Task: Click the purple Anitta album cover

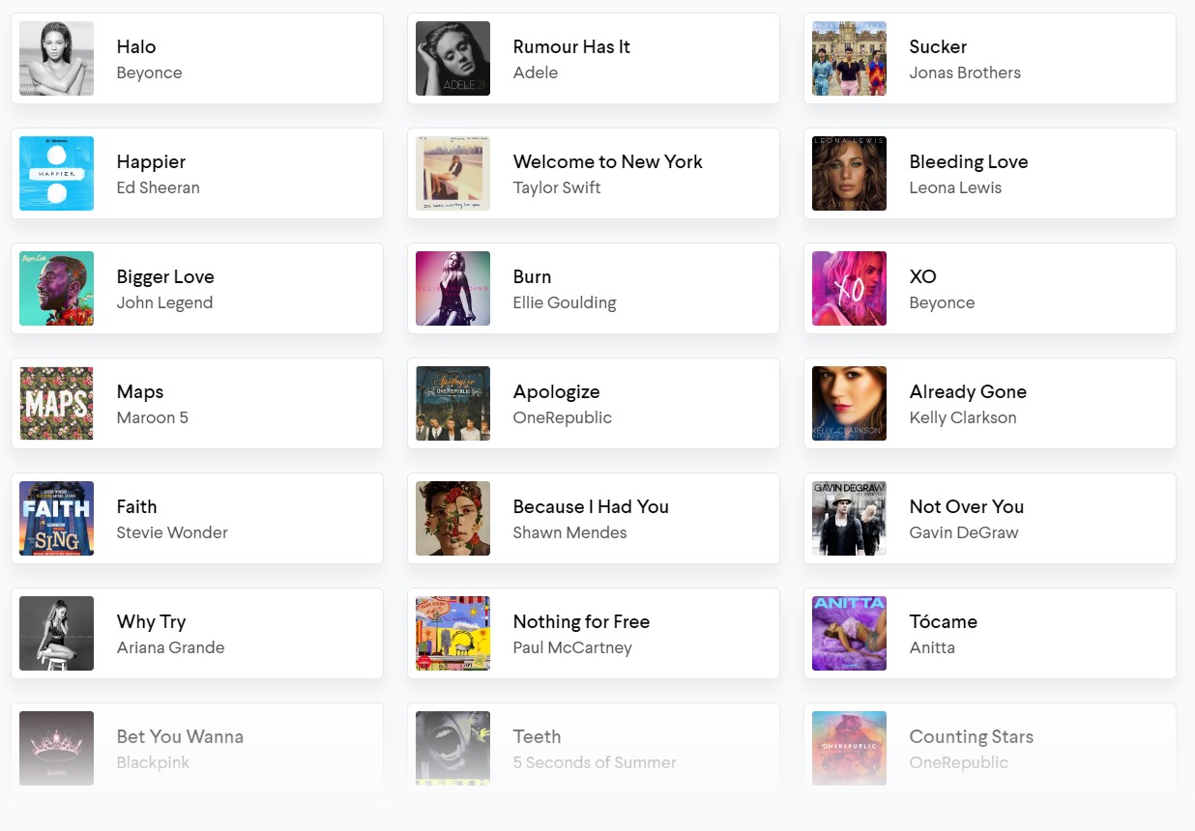Action: pyautogui.click(x=849, y=634)
